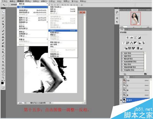Toggle visibility of the 蓝 (Blue) channel

click(x=121, y=95)
